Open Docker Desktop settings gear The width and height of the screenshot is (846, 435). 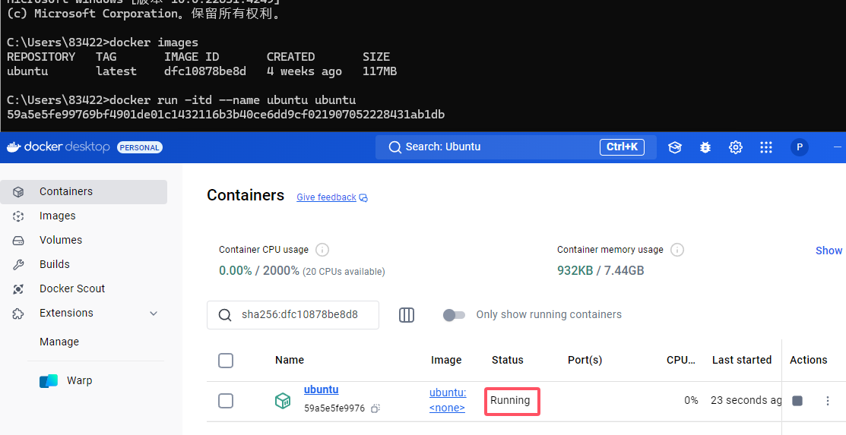736,147
